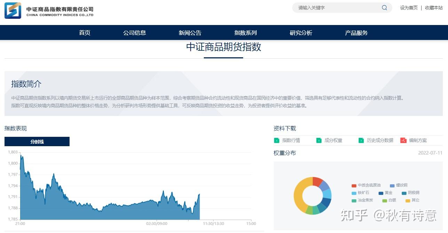Expand the 研究分析 navigation menu
448x233 pixels.
301,32
